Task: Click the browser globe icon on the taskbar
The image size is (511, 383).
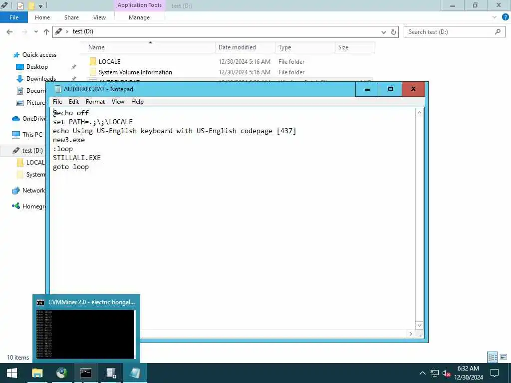Action: coord(61,373)
